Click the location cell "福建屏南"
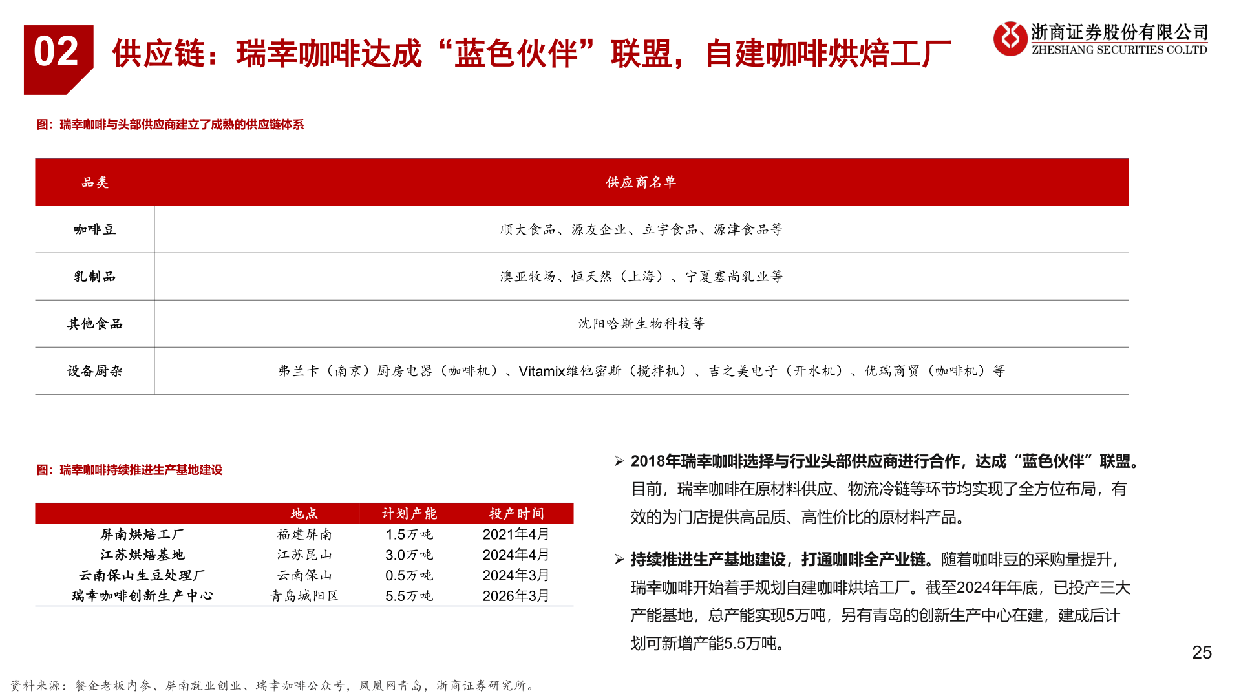1241x698 pixels. pos(304,534)
